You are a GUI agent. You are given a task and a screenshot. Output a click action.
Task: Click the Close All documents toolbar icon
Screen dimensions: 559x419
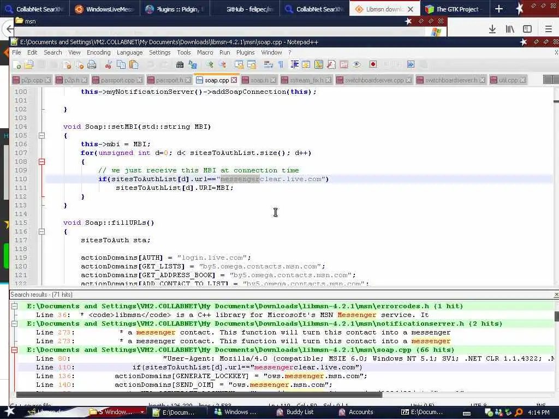(79, 64)
